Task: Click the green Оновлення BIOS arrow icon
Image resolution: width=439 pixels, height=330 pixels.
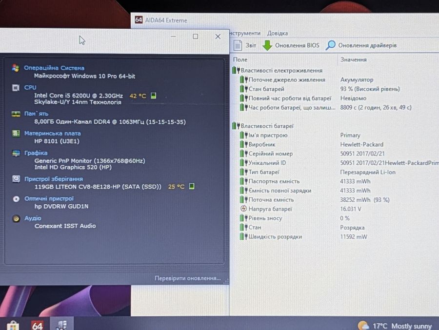Action: point(267,45)
